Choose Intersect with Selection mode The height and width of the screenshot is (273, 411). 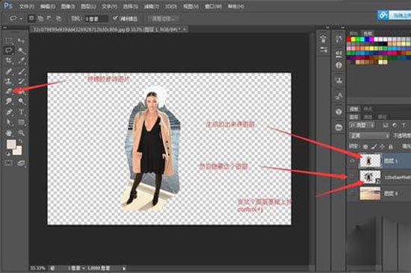click(58, 19)
